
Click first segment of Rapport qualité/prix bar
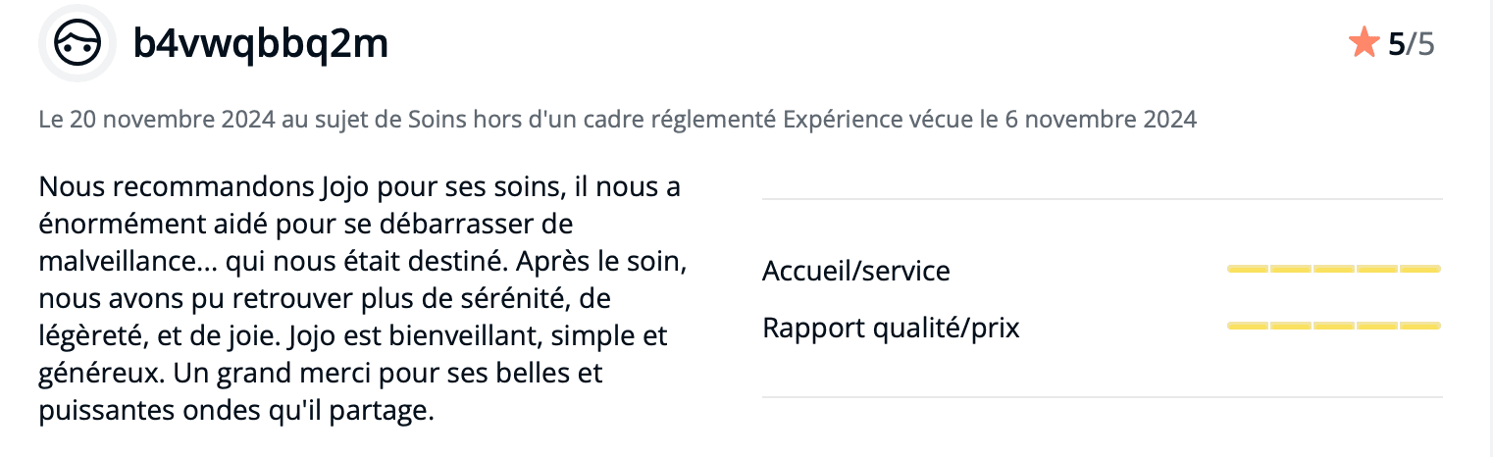[1248, 325]
